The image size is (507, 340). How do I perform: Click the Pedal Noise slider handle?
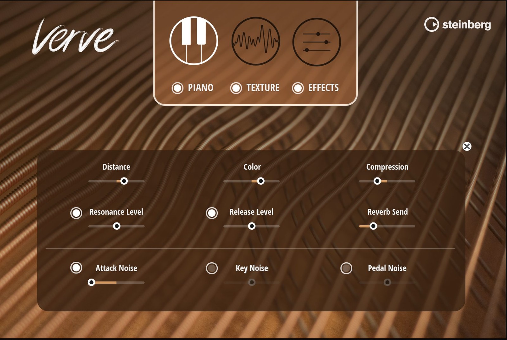[387, 282]
